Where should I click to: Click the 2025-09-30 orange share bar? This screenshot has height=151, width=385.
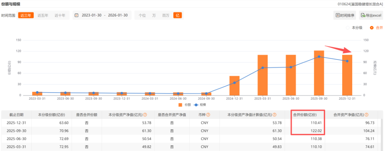pos(319,73)
